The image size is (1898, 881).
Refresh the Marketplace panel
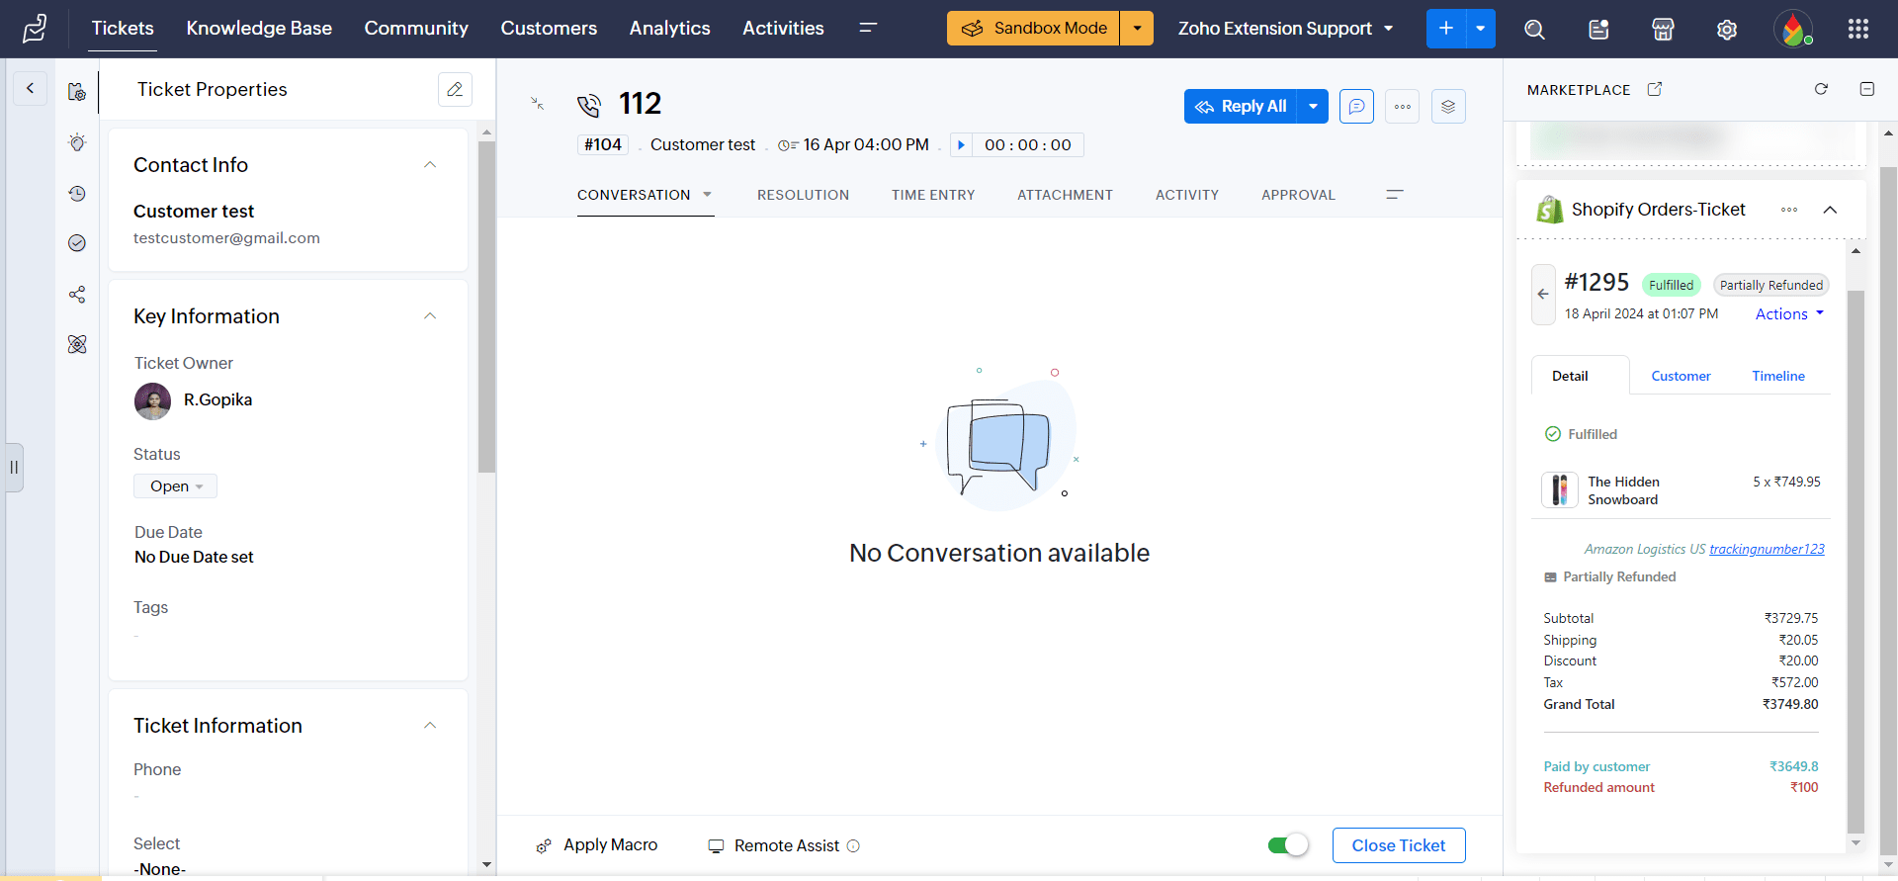(1821, 89)
